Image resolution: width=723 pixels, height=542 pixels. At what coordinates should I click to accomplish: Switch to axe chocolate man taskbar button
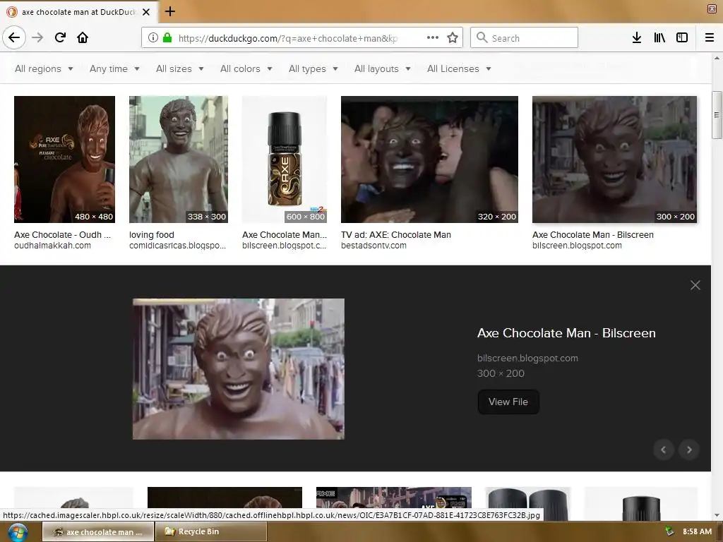pos(98,532)
